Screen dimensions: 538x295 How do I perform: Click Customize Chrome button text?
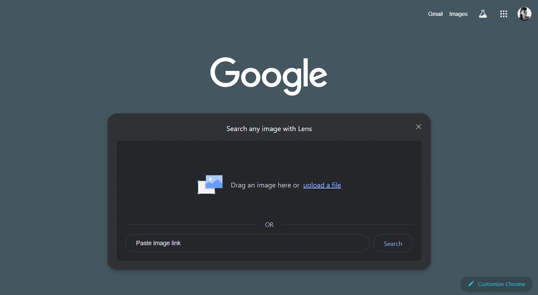[x=501, y=284]
